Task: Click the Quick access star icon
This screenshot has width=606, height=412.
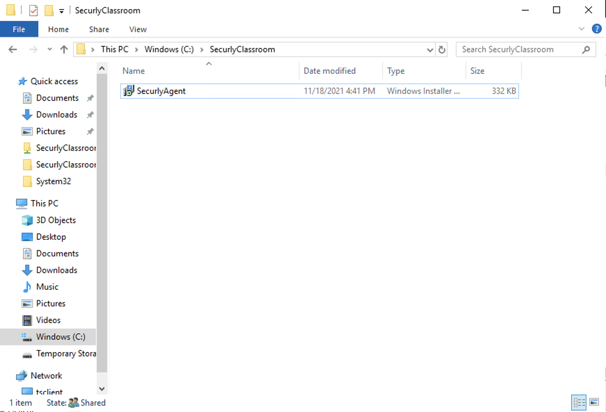Action: click(22, 81)
